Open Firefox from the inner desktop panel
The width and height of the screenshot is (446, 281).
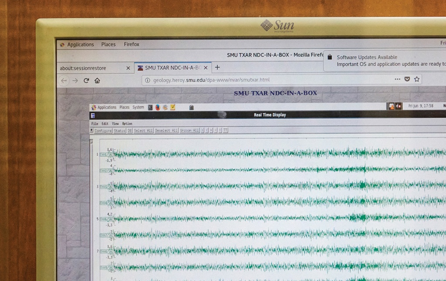coord(157,107)
